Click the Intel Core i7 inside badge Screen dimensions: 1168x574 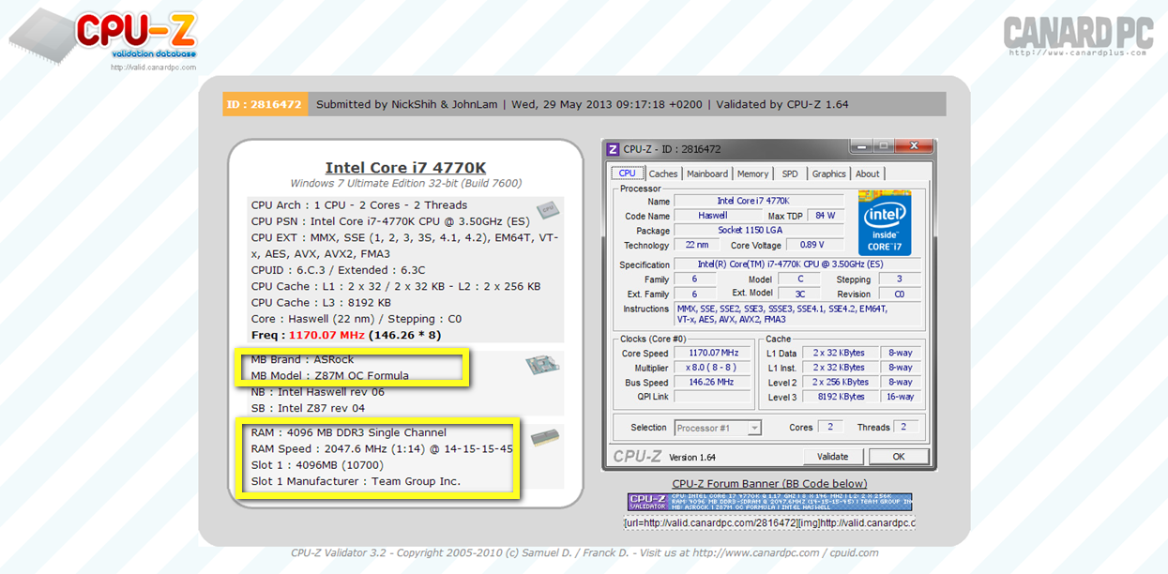pyautogui.click(x=884, y=222)
